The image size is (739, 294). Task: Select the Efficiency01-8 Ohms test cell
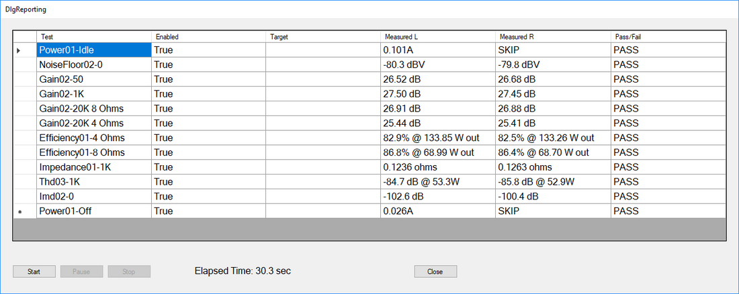[x=93, y=152]
